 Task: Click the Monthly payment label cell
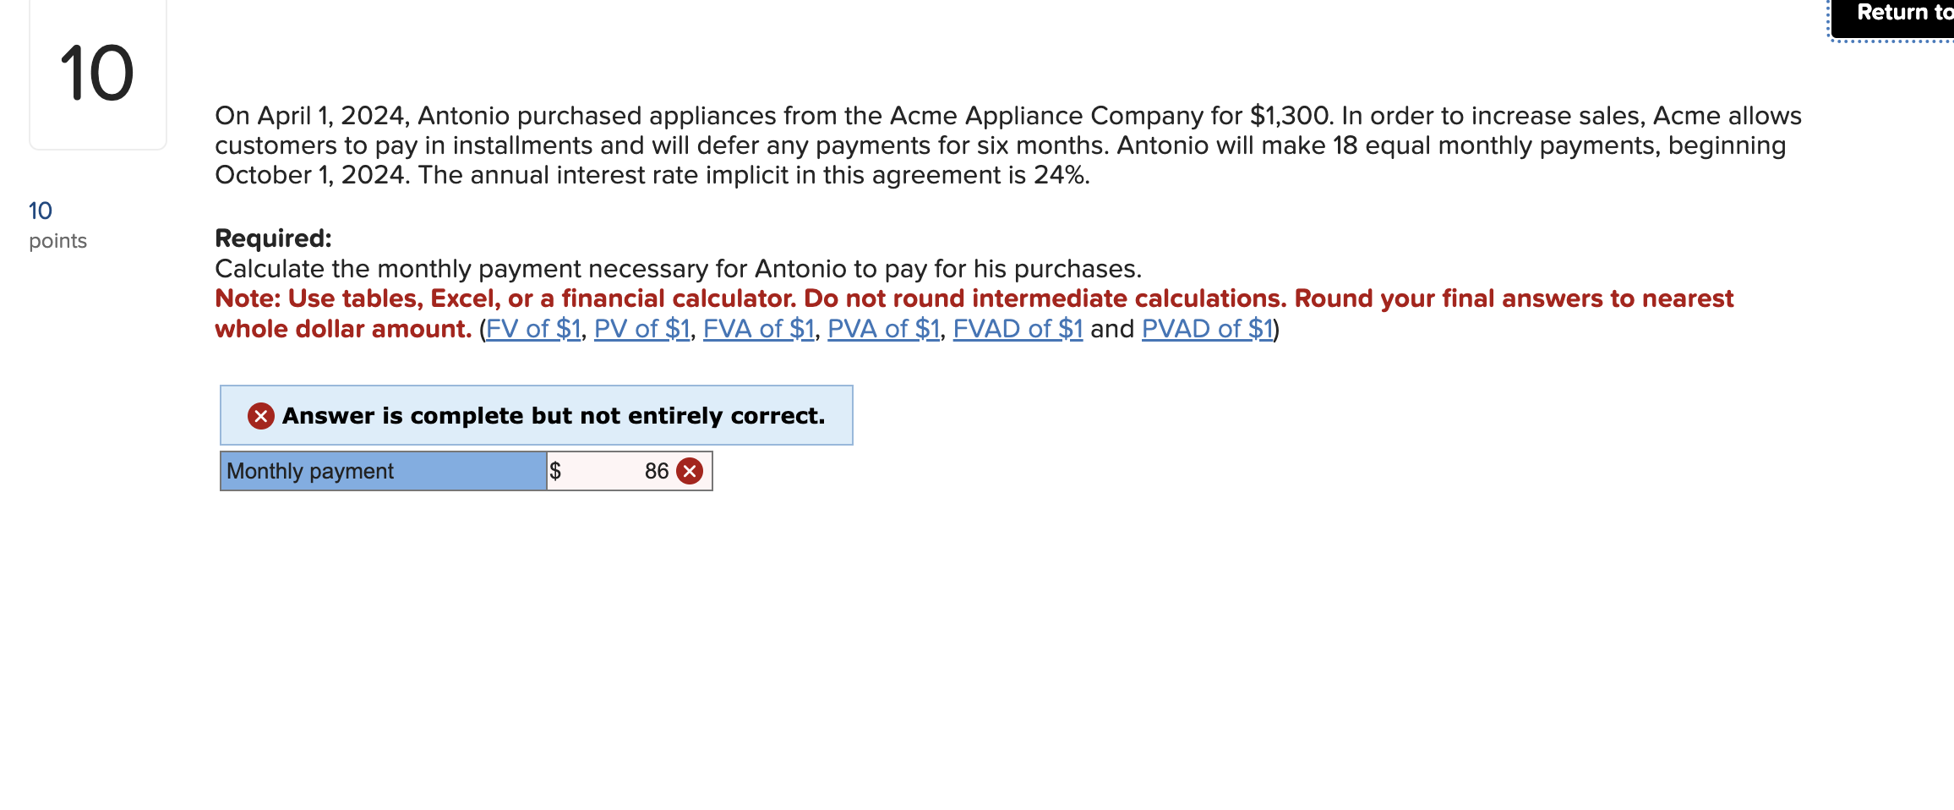(382, 471)
